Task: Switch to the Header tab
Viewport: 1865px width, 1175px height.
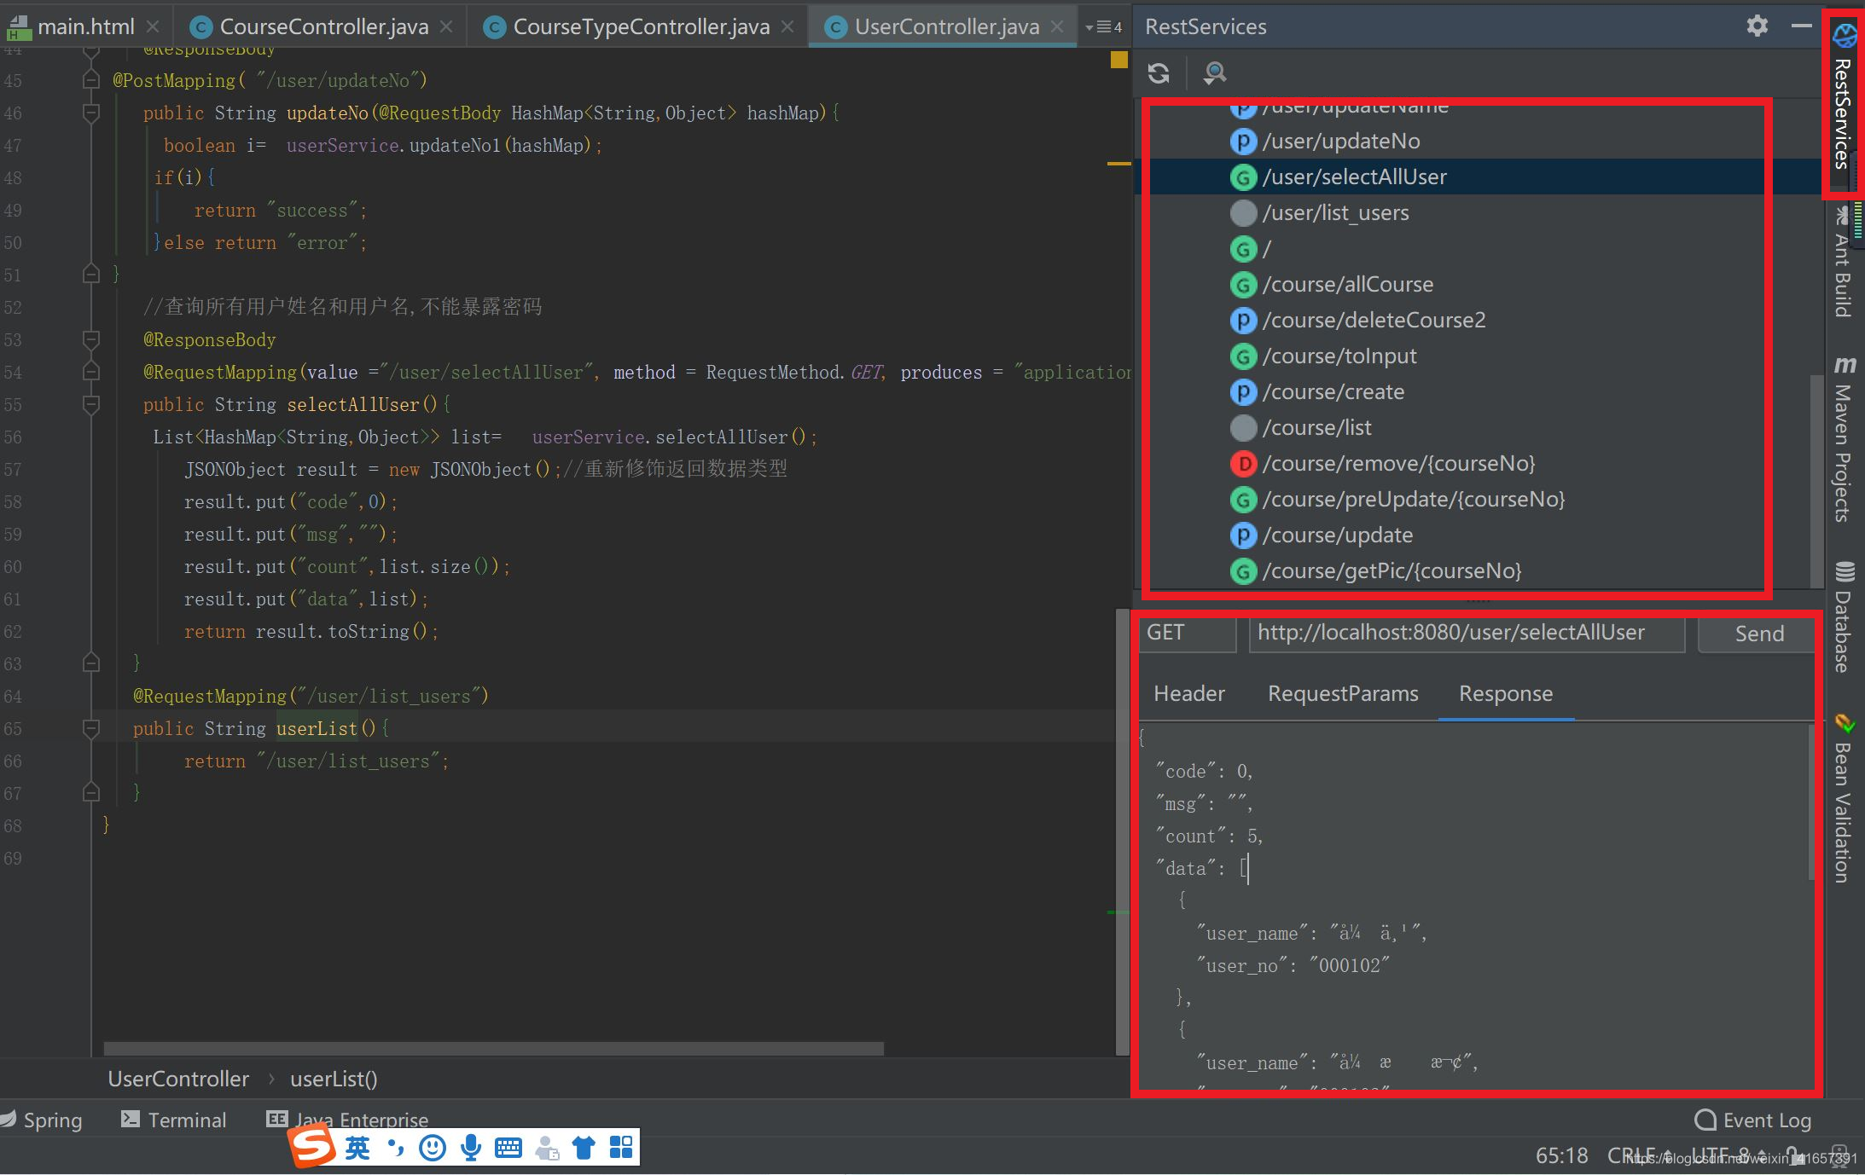Action: 1189,694
